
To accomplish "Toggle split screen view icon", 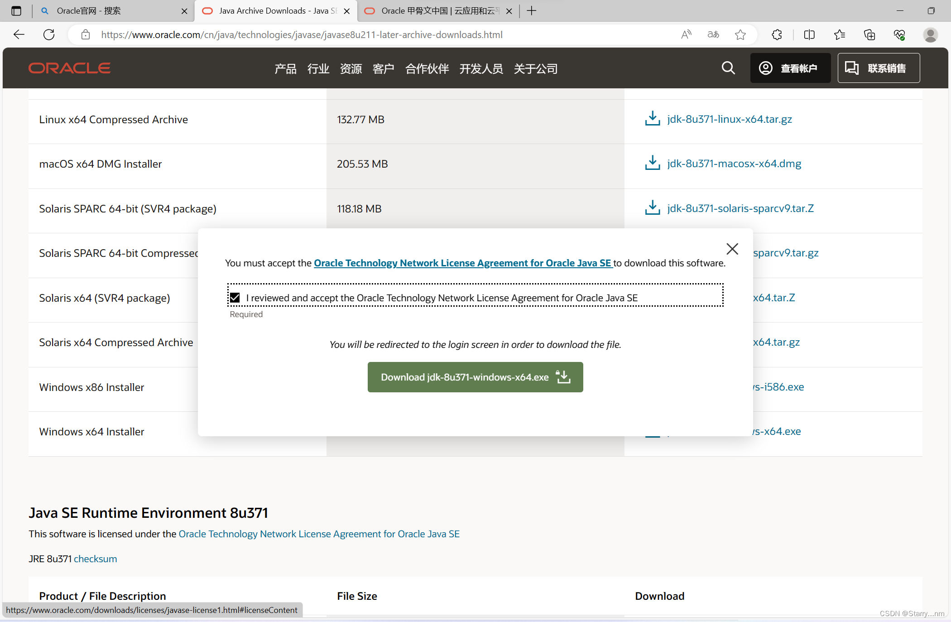I will tap(809, 34).
